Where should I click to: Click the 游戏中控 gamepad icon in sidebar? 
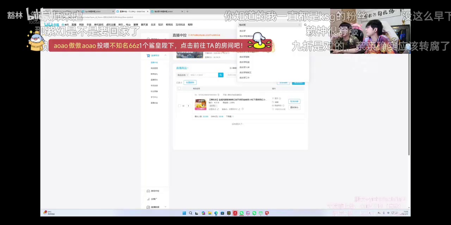tap(148, 191)
